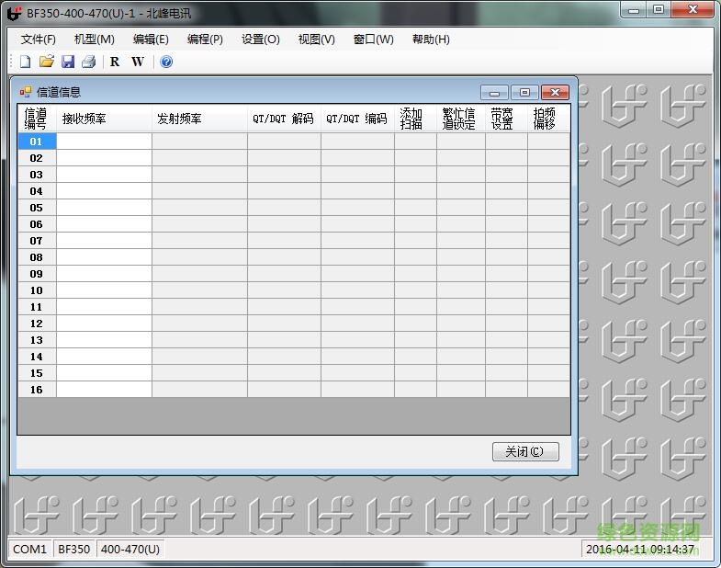The image size is (721, 568).
Task: Open the 设置(O) menu
Action: pos(261,40)
